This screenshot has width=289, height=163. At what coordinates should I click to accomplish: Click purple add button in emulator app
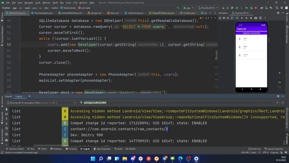point(251,33)
